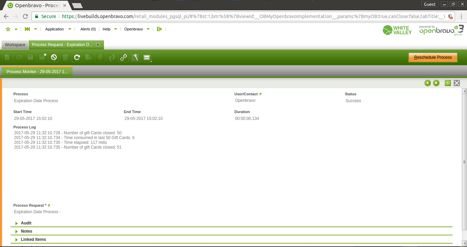Click the browser address bar URL
Viewport: 467px width, 247px height.
254,16
